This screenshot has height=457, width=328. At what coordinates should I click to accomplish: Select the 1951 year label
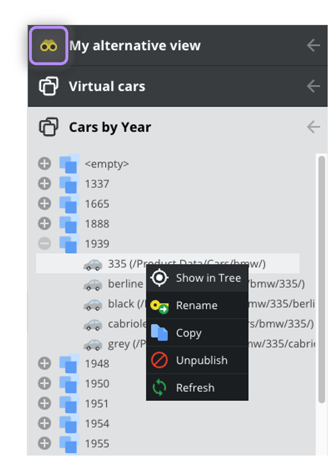[97, 404]
